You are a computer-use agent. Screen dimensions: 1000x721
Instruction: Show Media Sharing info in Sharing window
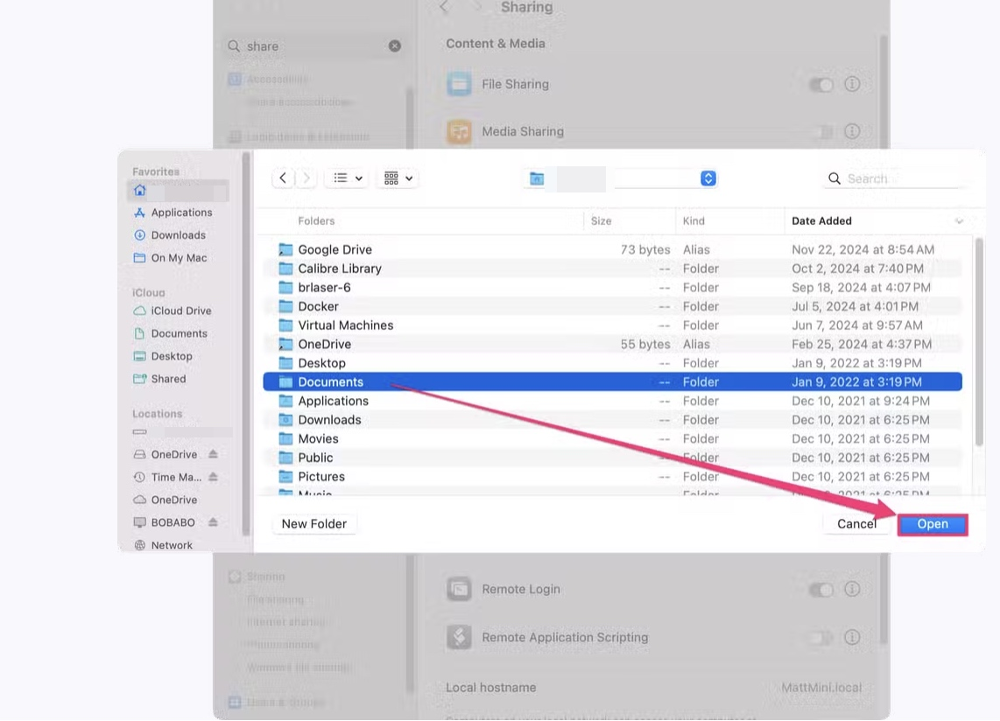[x=852, y=131]
